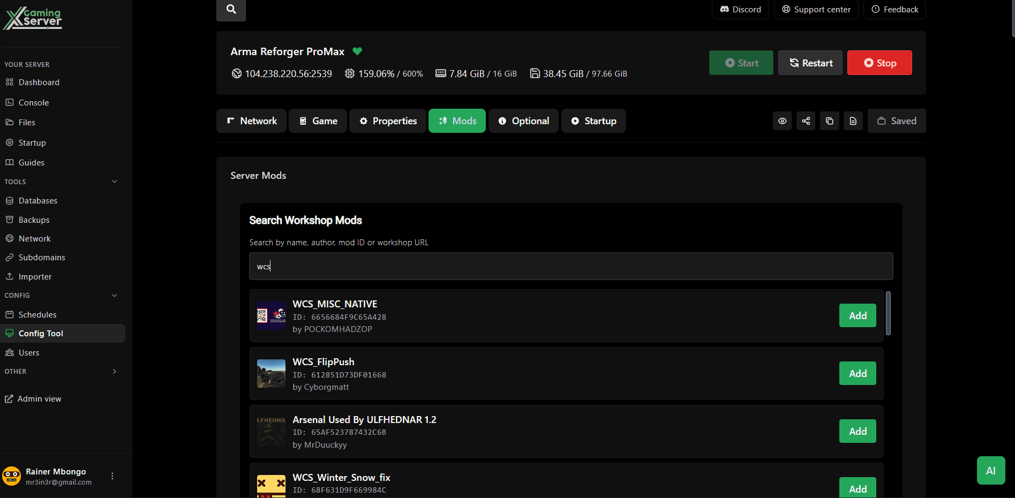1015x498 pixels.
Task: Click the account options three-dot menu
Action: (112, 476)
